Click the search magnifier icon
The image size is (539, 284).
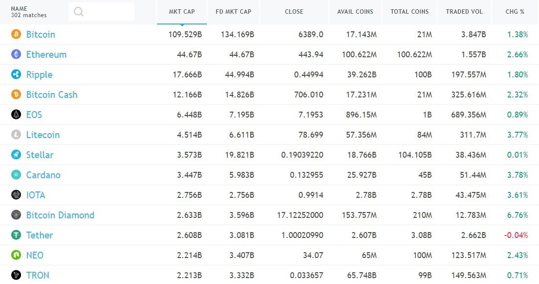pos(78,11)
